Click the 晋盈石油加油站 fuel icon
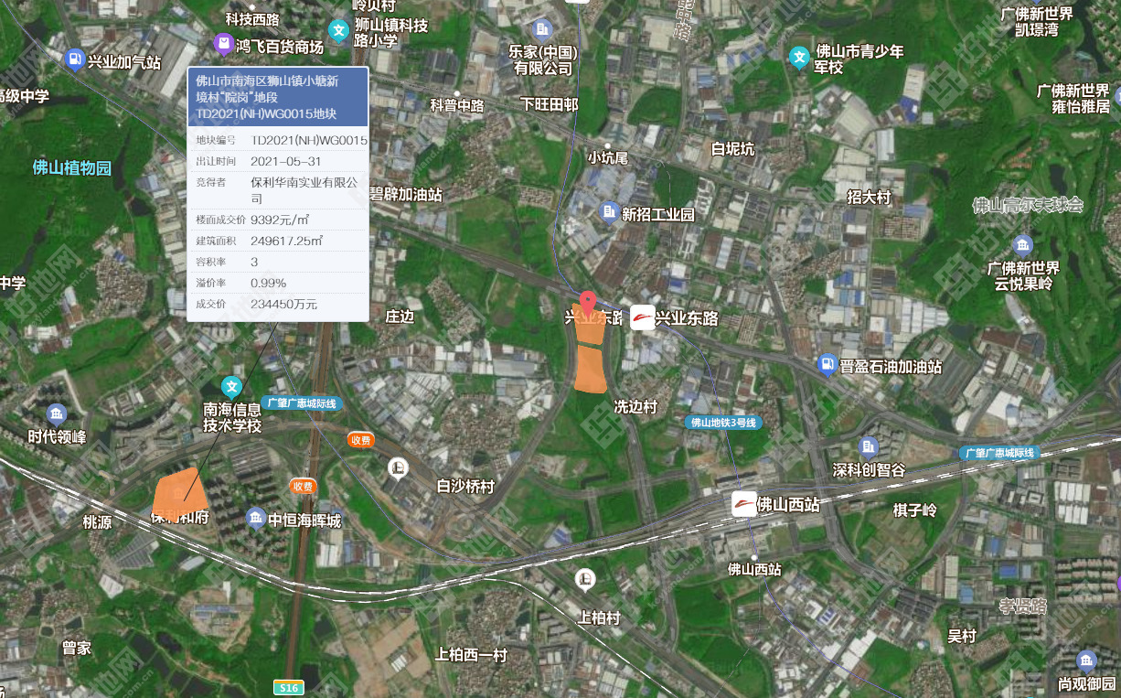1121x698 pixels. (x=827, y=365)
